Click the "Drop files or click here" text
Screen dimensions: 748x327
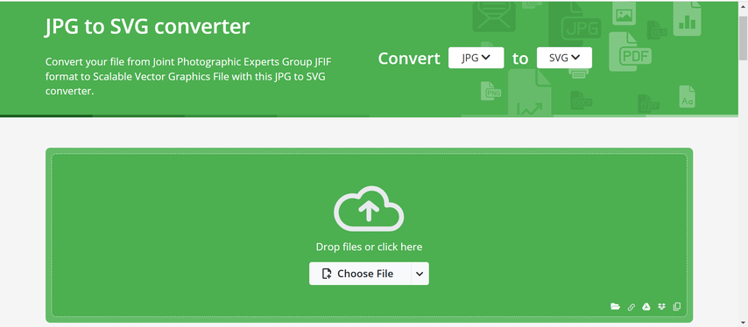point(369,247)
